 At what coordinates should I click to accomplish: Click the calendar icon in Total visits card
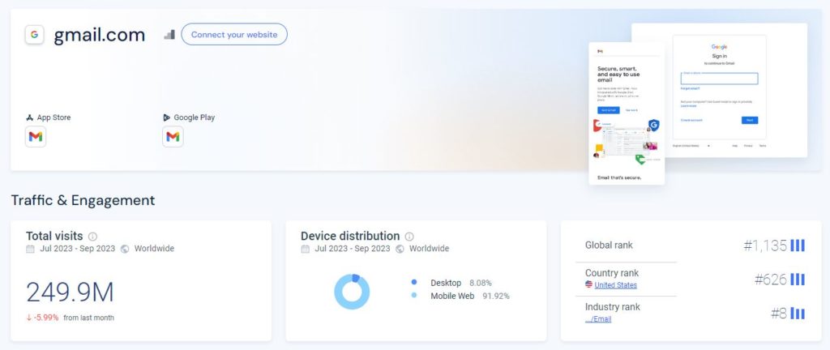(x=31, y=249)
